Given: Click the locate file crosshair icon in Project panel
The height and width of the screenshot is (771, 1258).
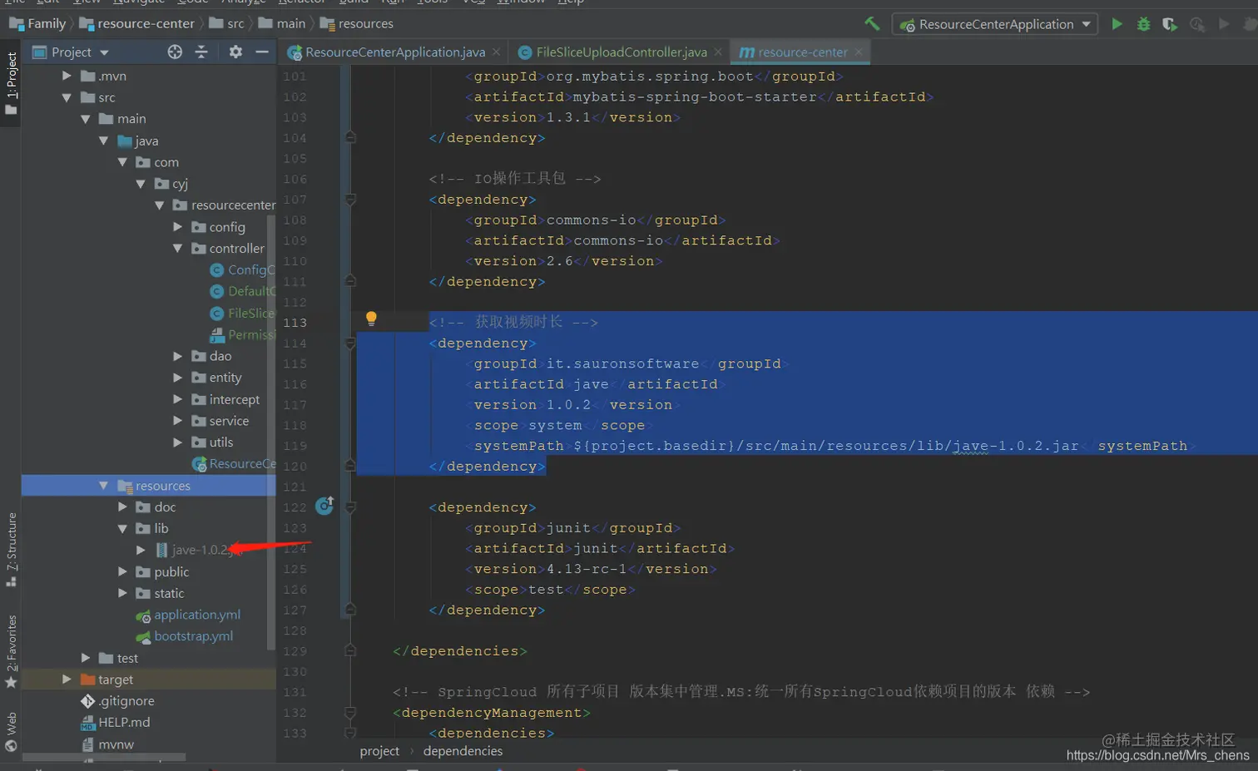Looking at the screenshot, I should (175, 52).
